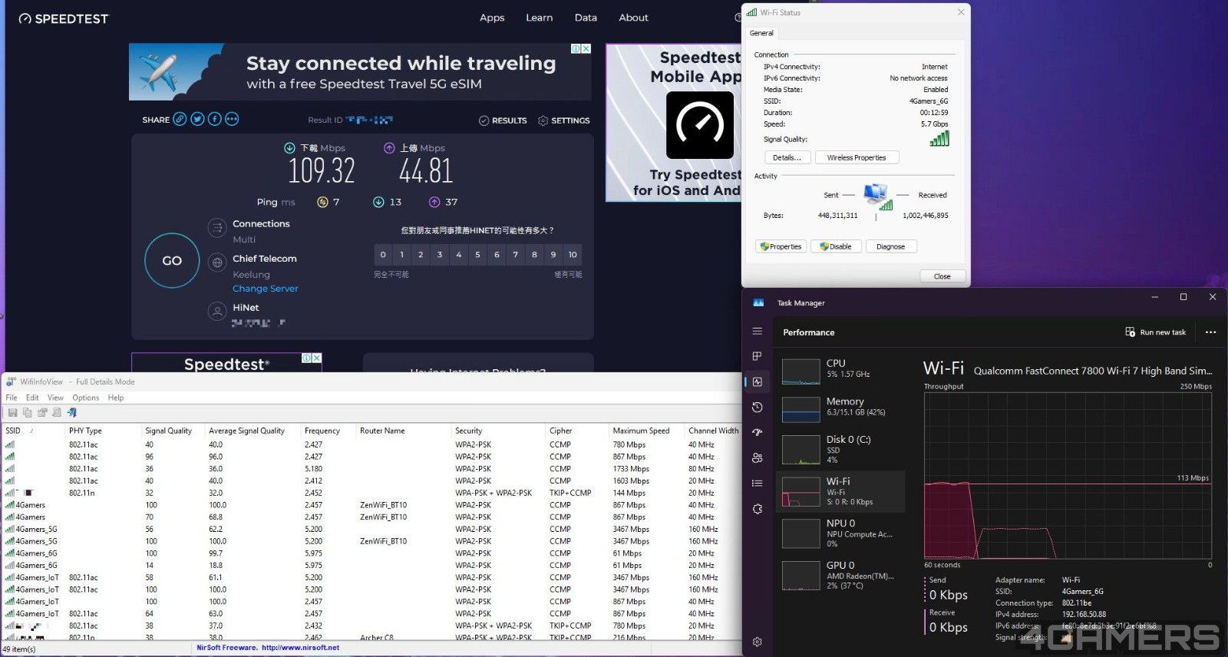Click Run new task in Task Manager

click(1156, 332)
